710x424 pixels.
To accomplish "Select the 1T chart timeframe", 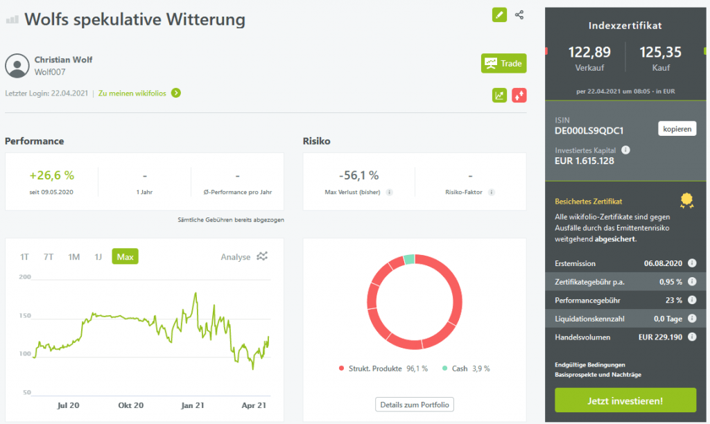I will 25,257.
